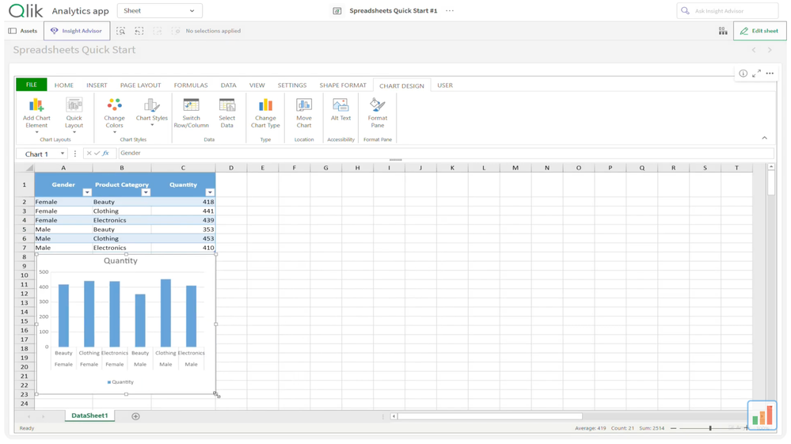Open the Product Category filter dropdown
The width and height of the screenshot is (791, 444).
click(146, 192)
